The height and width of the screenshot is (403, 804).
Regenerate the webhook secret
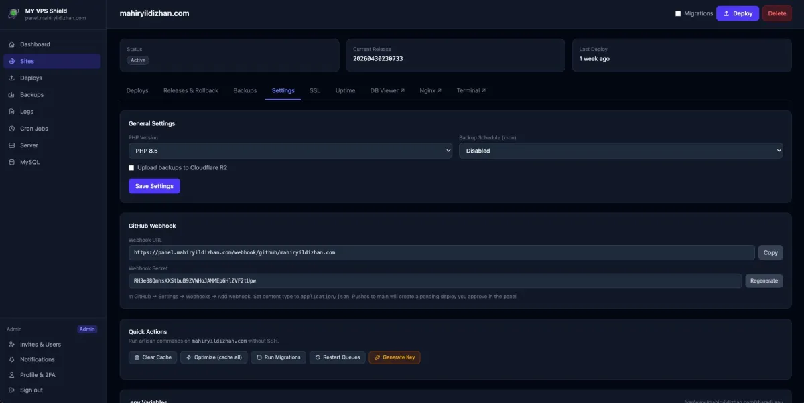tap(764, 280)
